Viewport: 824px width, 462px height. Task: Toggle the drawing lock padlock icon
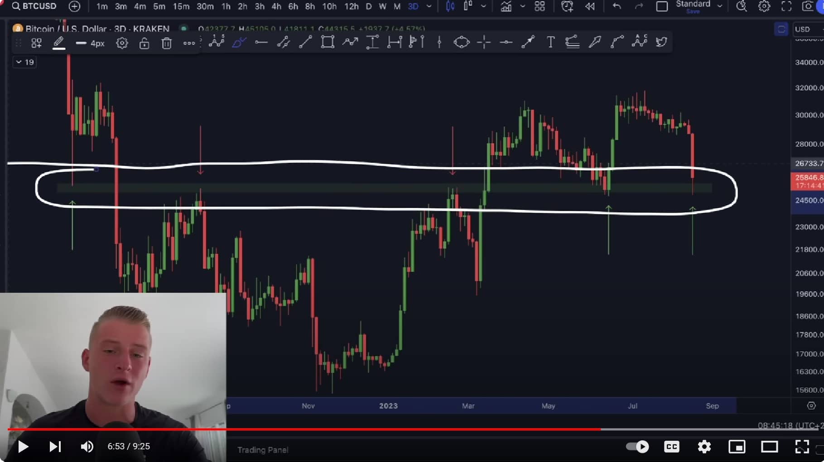[x=144, y=43]
